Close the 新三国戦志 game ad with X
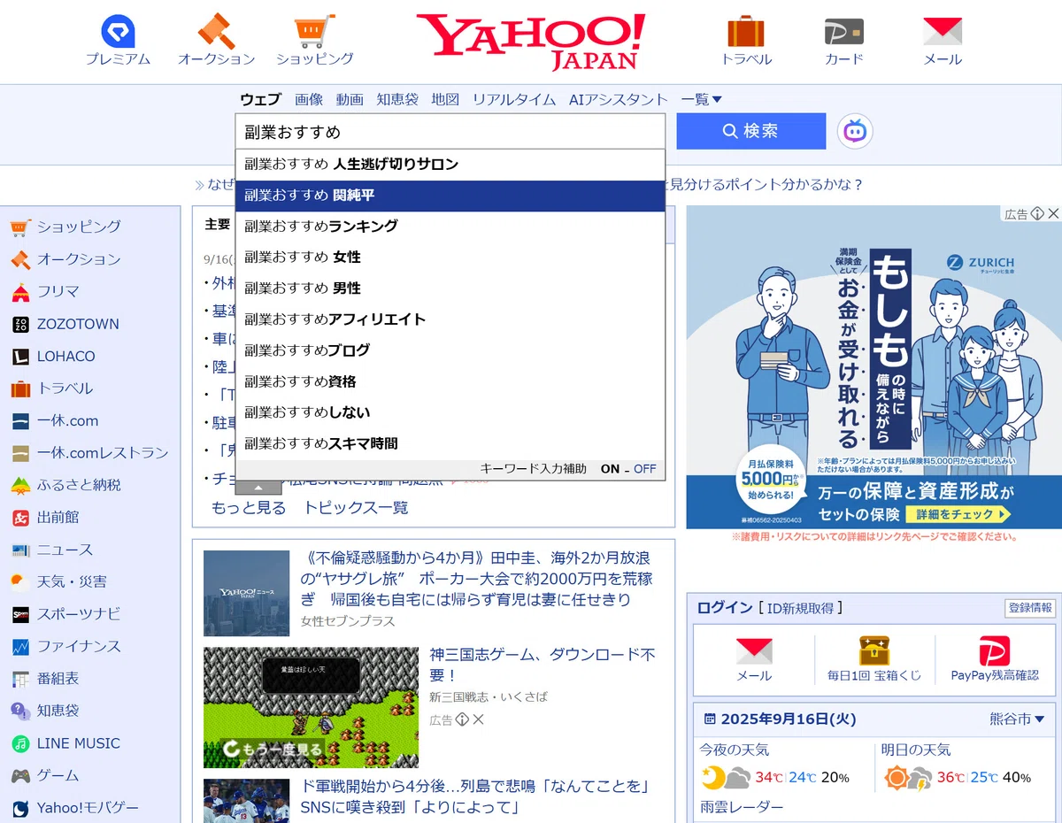 [x=479, y=719]
